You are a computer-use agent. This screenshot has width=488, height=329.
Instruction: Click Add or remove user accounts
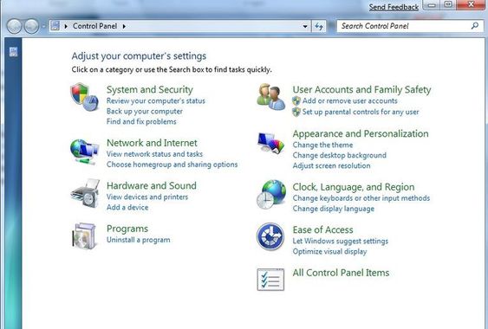pos(350,100)
